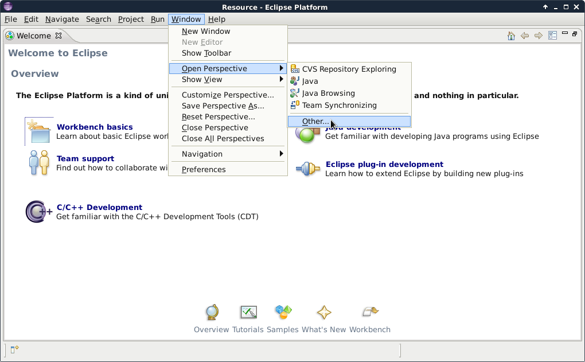Screen dimensions: 585x362
Task: Open Eclipse plug-in development link
Action: [x=384, y=164]
